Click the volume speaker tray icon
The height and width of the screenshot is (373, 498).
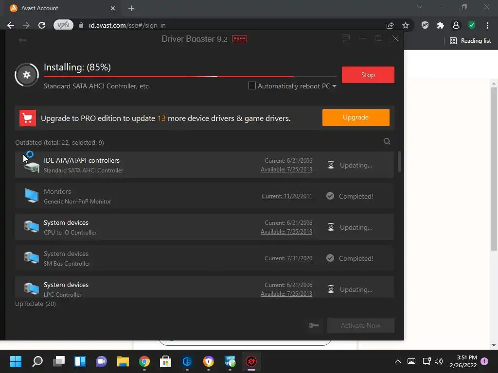point(439,361)
